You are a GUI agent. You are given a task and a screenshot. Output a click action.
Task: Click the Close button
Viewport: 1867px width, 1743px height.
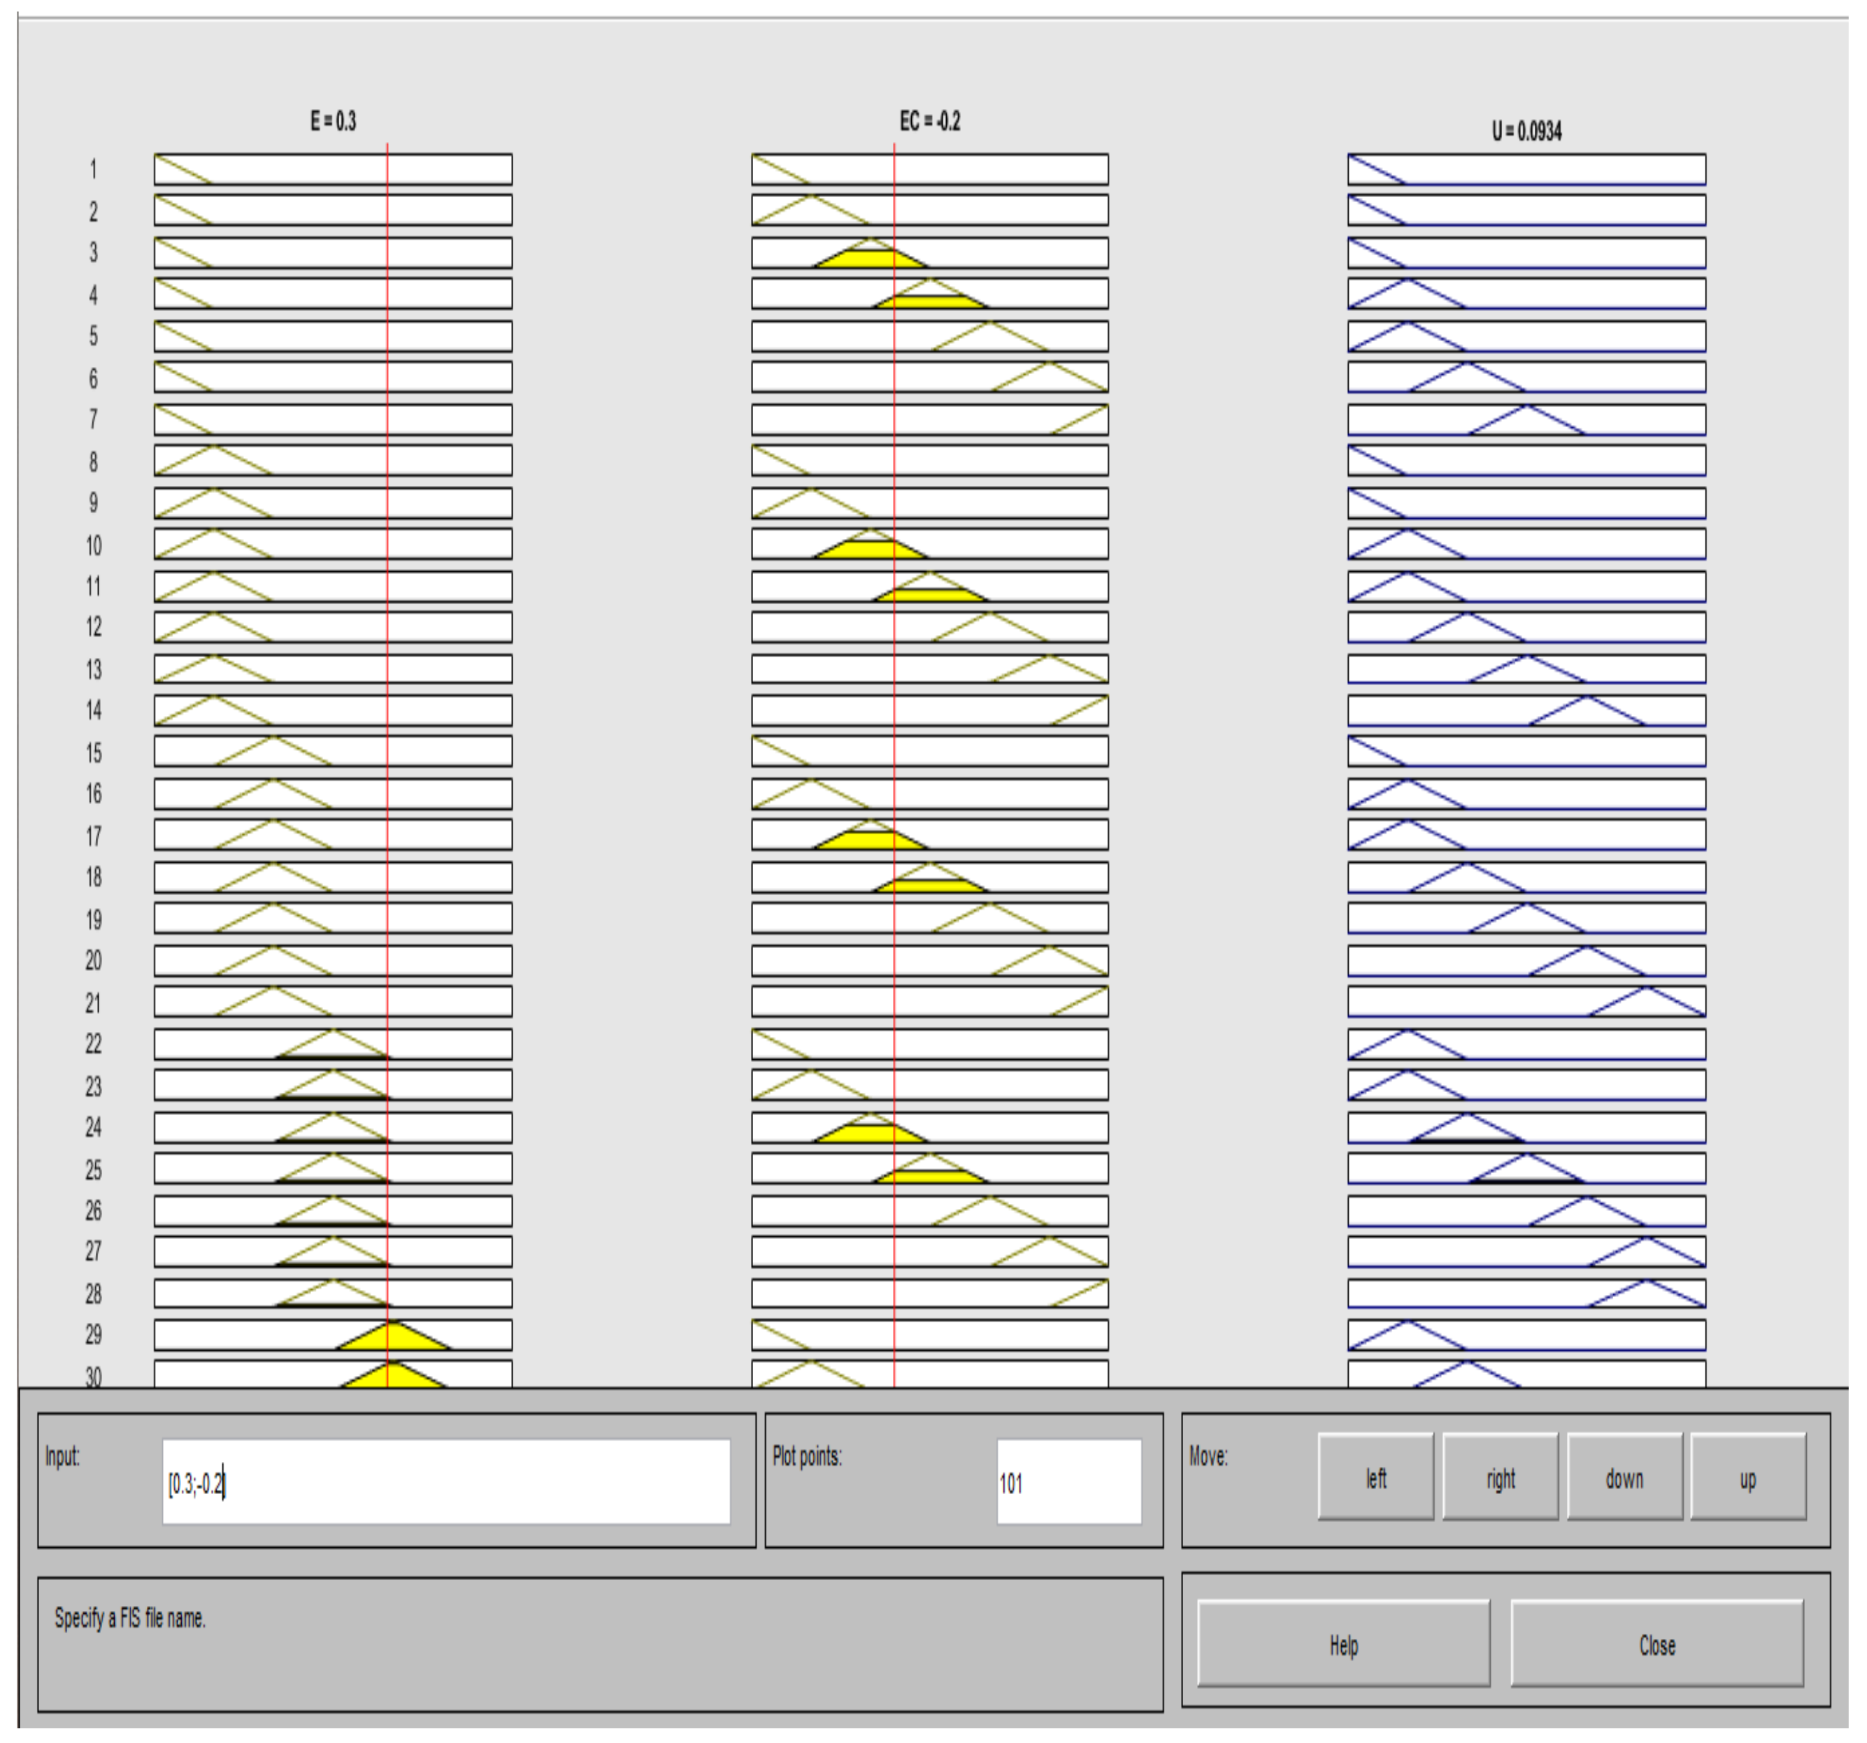1656,1645
